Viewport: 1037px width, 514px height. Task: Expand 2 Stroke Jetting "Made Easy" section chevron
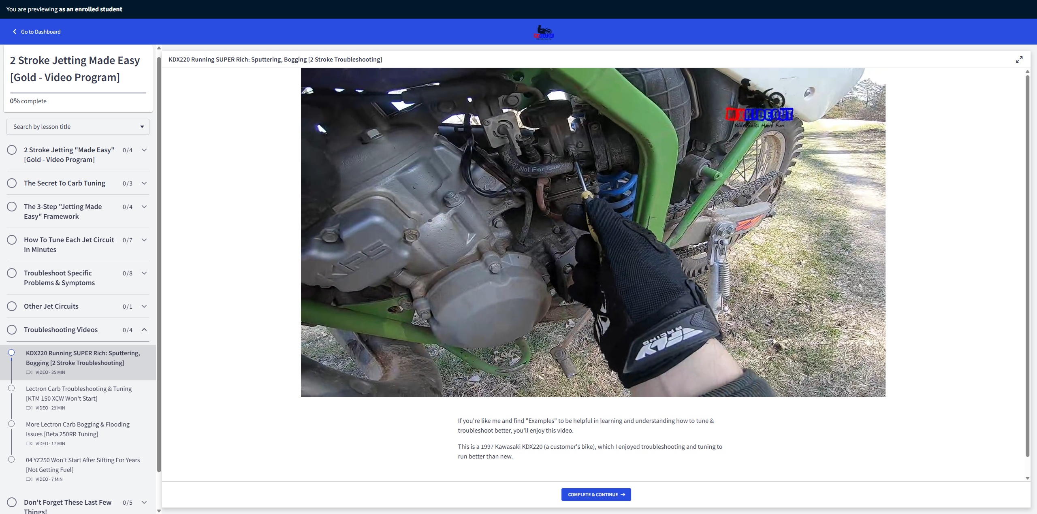(x=144, y=150)
